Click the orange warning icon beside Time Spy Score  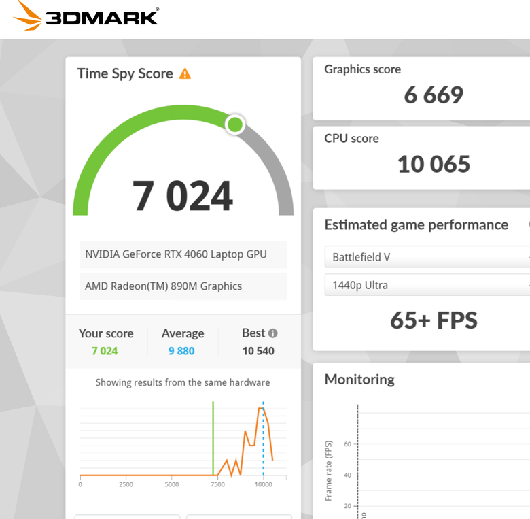point(185,73)
